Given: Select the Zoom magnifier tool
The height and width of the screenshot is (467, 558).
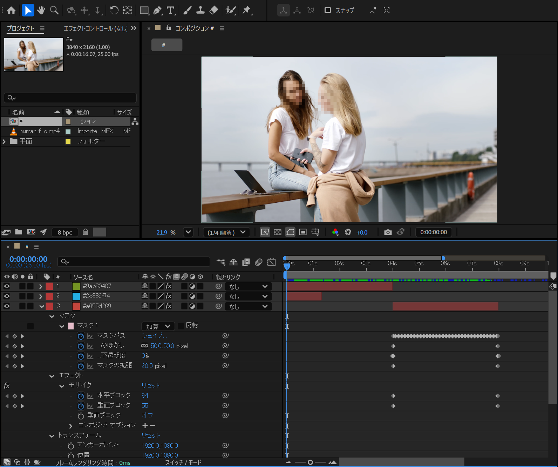Looking at the screenshot, I should click(x=54, y=11).
